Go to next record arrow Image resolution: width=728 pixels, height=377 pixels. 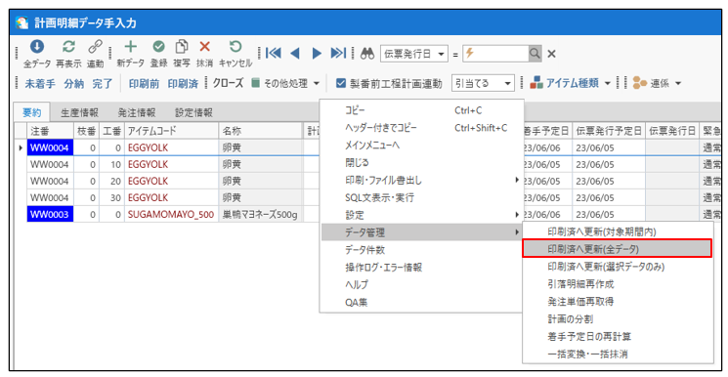tap(317, 54)
